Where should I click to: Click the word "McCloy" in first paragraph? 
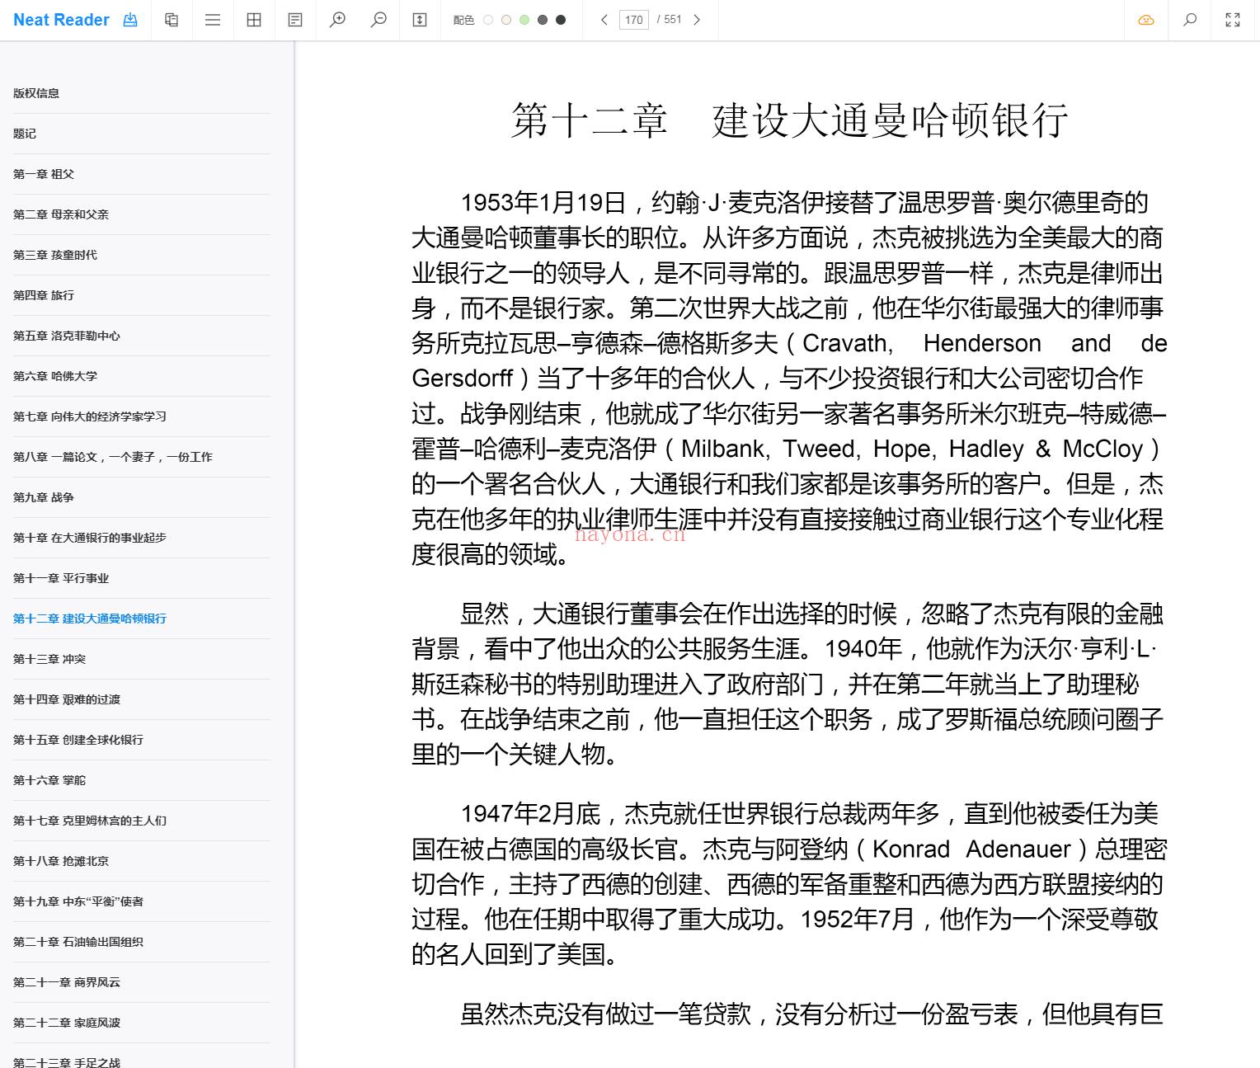(x=1102, y=449)
